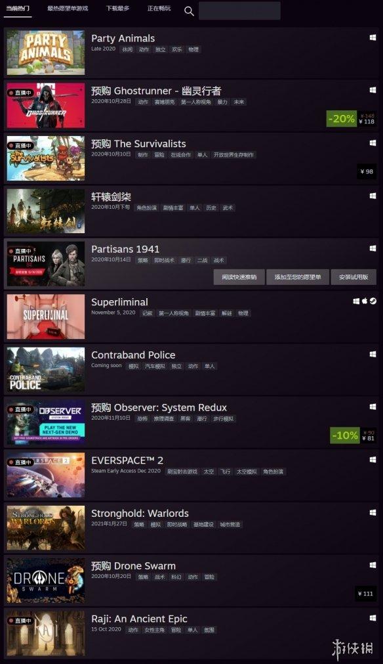The image size is (383, 664).
Task: Click 添加至您的愿望单 button
Action: click(x=298, y=277)
